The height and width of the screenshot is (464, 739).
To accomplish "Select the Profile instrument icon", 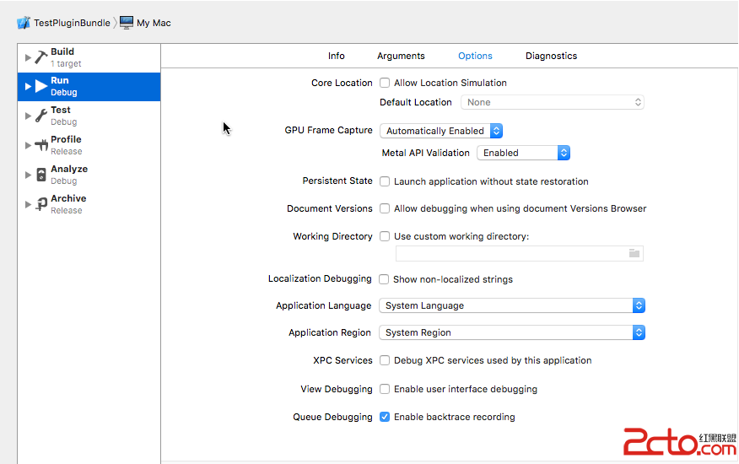I will (40, 145).
